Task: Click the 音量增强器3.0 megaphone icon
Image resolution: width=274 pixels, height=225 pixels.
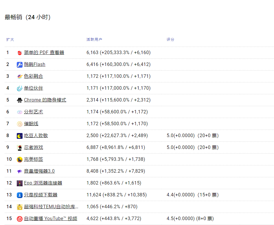Action: coord(20,171)
